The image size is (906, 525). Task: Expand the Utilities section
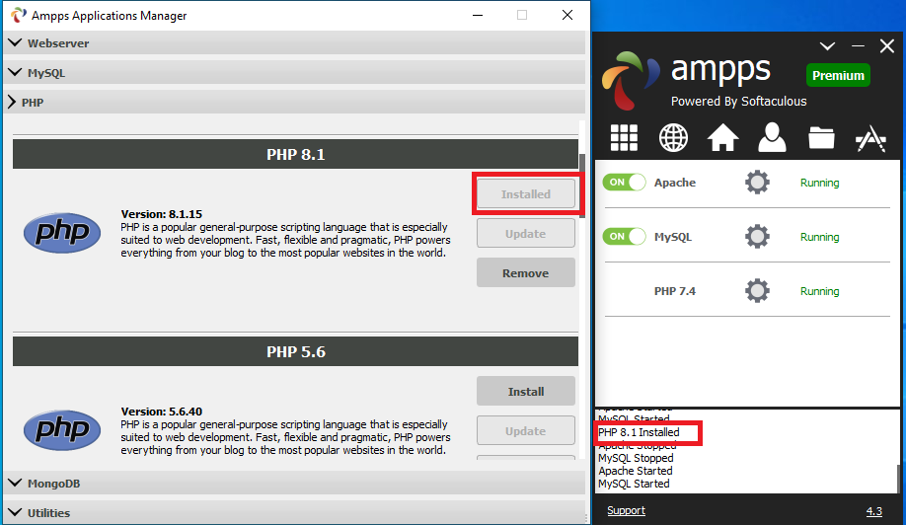pos(294,512)
